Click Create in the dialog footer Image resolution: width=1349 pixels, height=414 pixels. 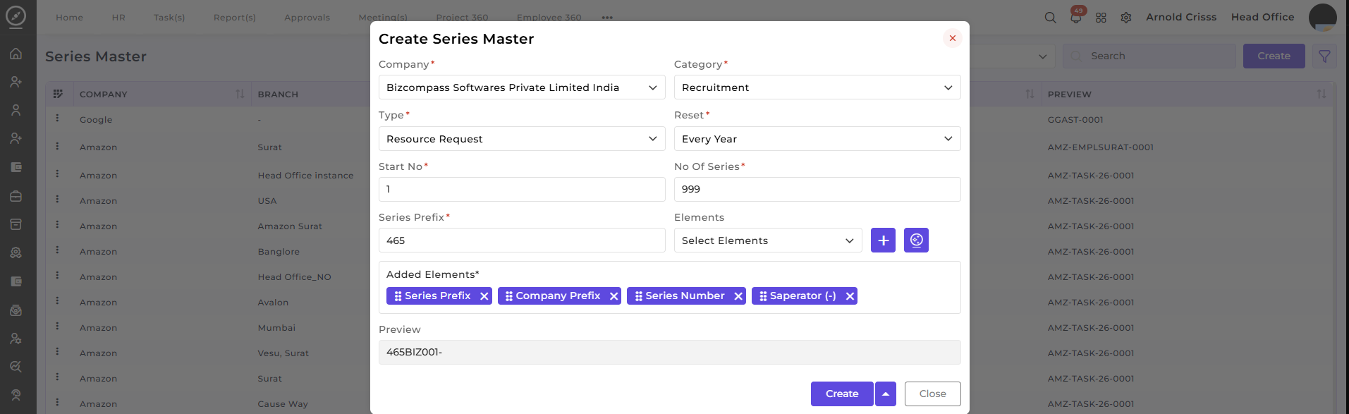tap(842, 394)
